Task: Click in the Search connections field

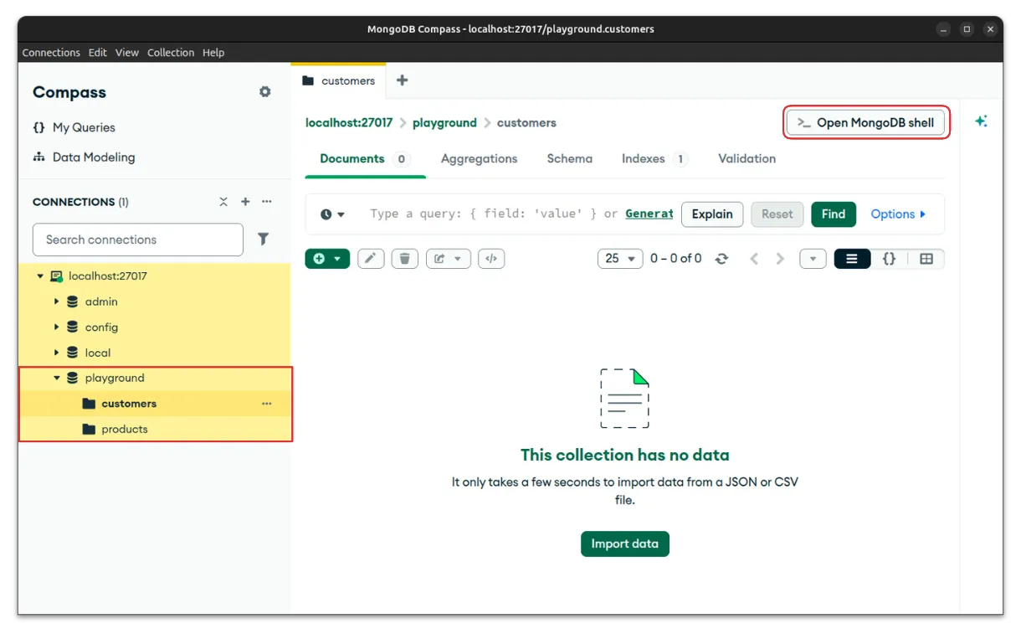Action: 138,240
